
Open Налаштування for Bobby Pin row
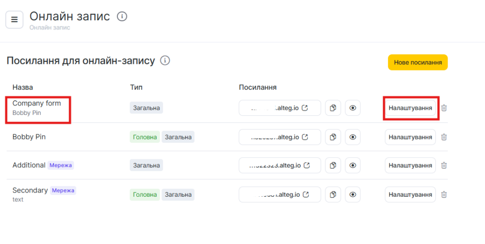coord(410,137)
